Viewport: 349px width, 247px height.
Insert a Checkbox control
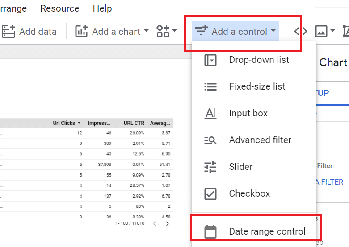(249, 193)
